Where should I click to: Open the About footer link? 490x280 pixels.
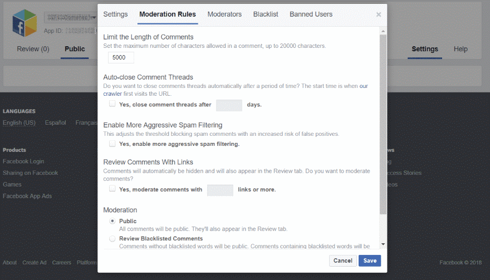pyautogui.click(x=9, y=263)
